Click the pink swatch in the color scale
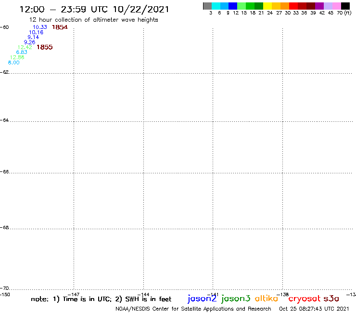The height and width of the screenshot is (313, 356). pos(337,6)
